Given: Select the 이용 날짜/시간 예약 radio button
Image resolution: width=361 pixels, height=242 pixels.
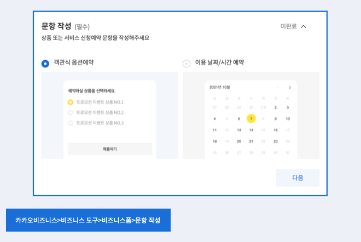Looking at the screenshot, I should point(187,64).
